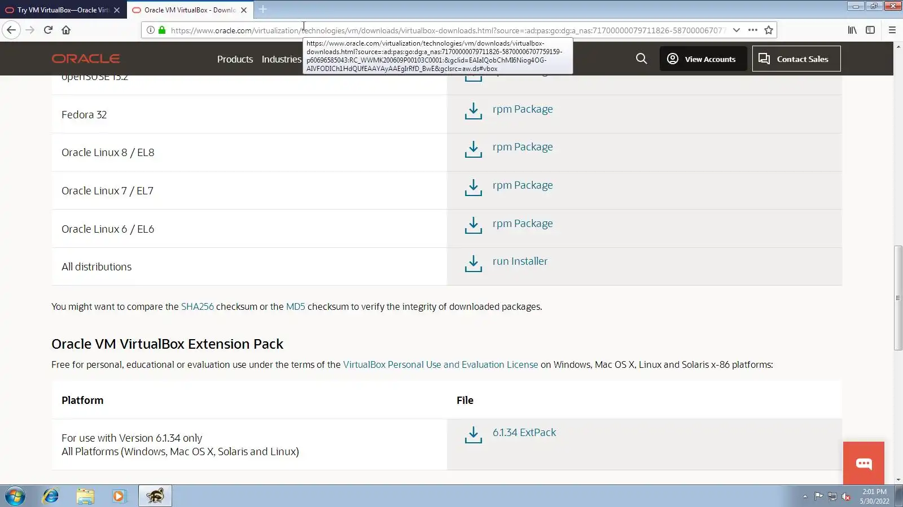Screen dimensions: 903x507
Task: Click the network icon in system tray
Action: point(832,496)
